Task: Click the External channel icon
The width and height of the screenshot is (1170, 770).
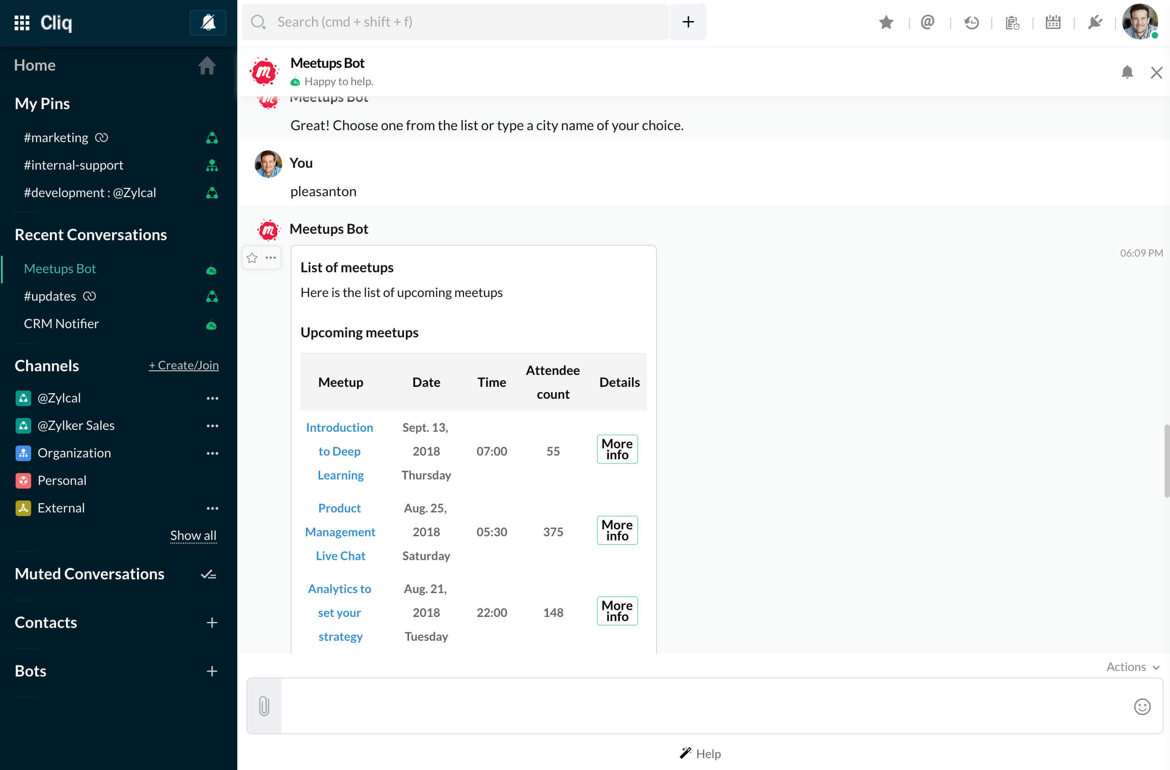Action: 23,508
